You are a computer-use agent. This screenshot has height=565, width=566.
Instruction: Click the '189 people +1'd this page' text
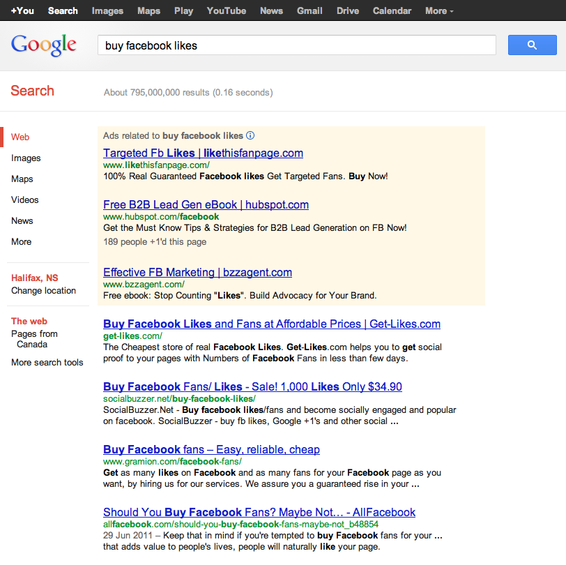155,241
